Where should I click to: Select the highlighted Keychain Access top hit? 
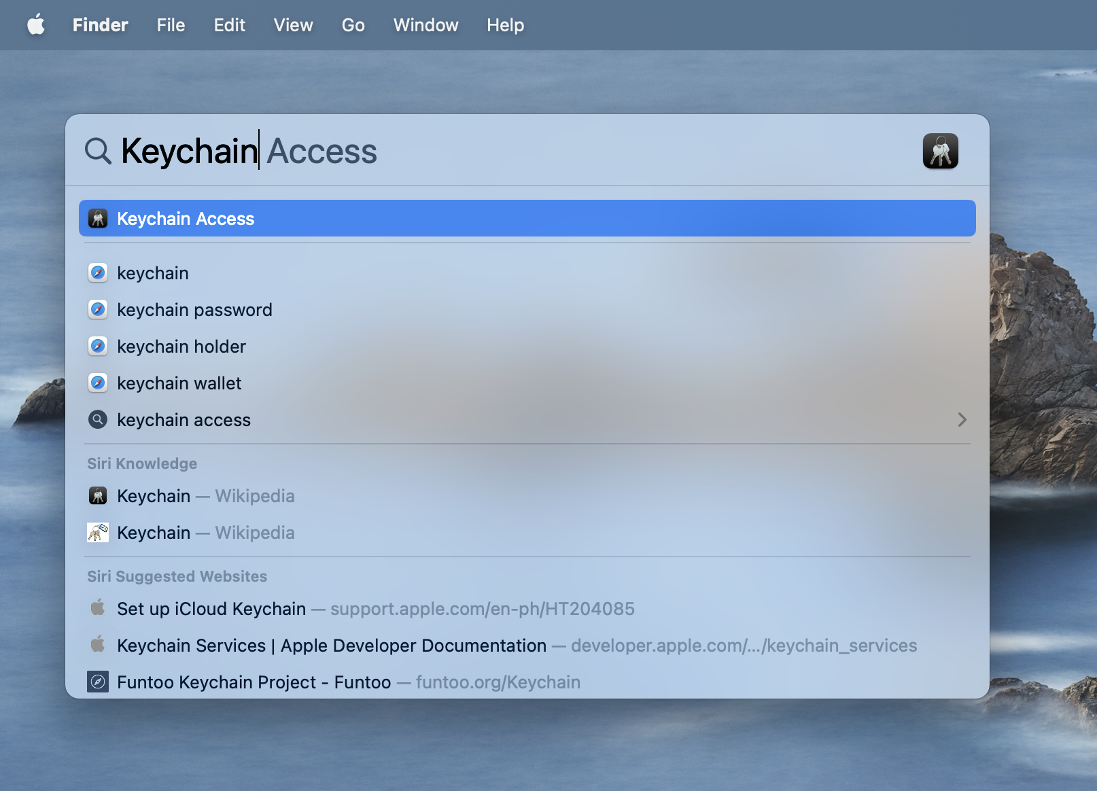[x=527, y=218]
